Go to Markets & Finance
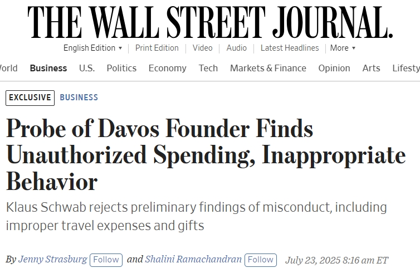Screen dimensions: 420x273 (x=268, y=68)
